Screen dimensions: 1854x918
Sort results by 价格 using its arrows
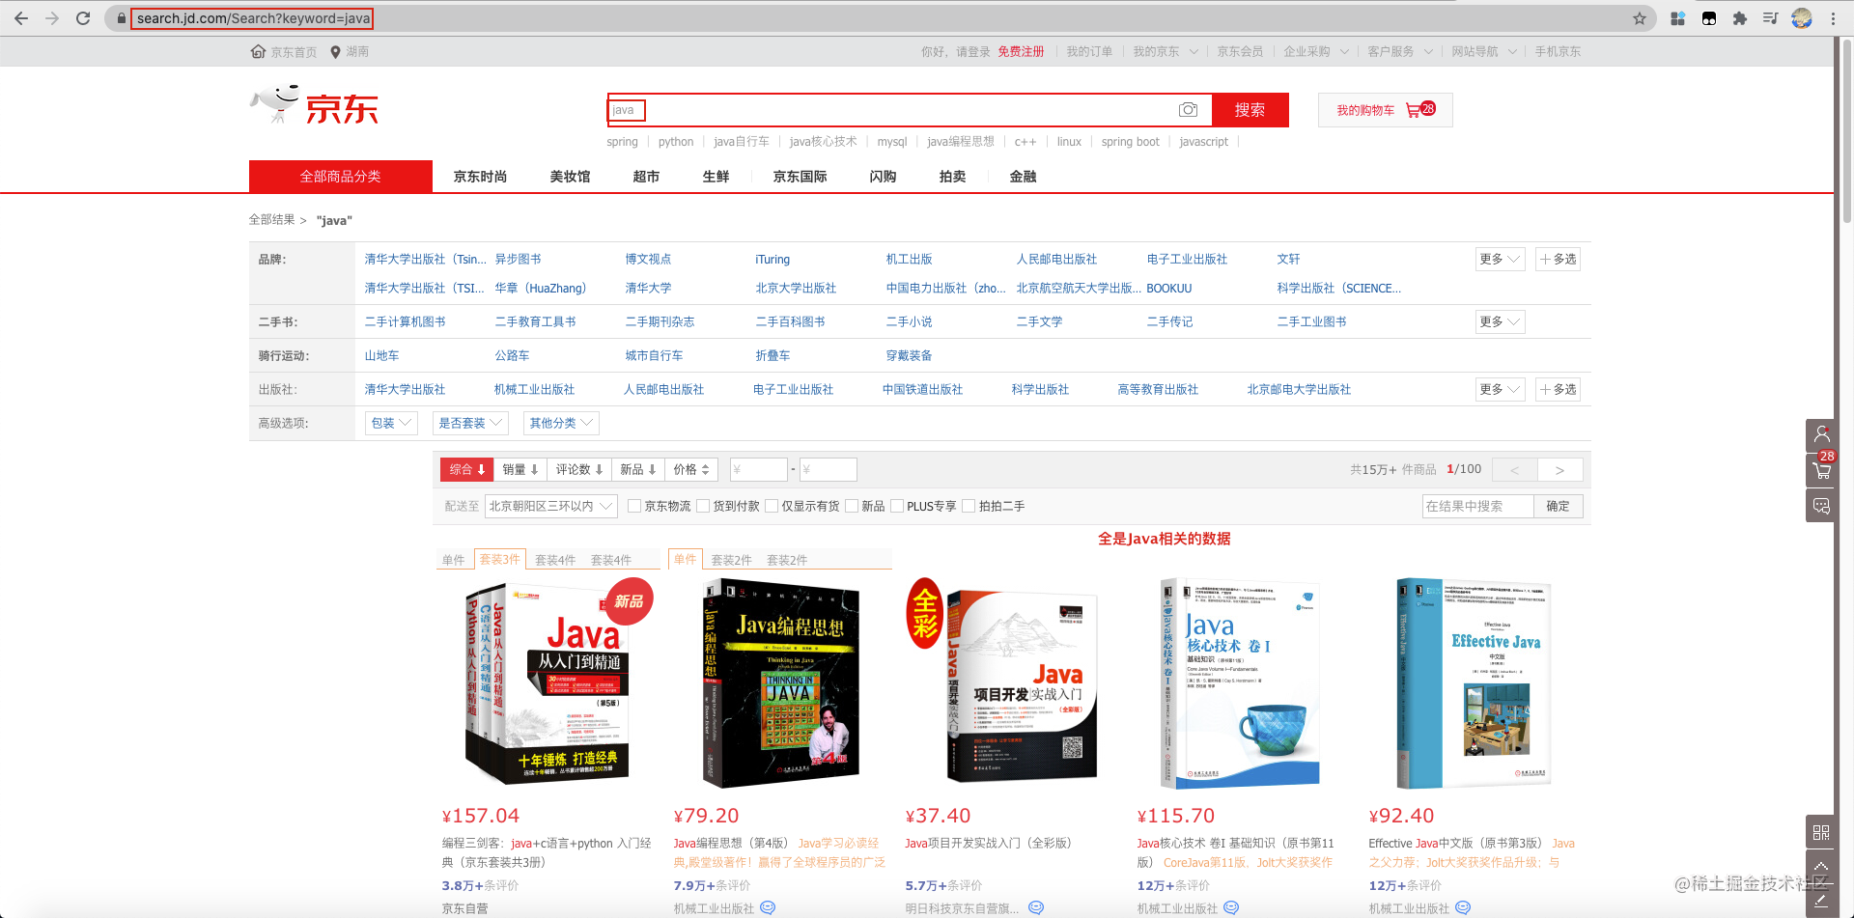click(x=691, y=469)
